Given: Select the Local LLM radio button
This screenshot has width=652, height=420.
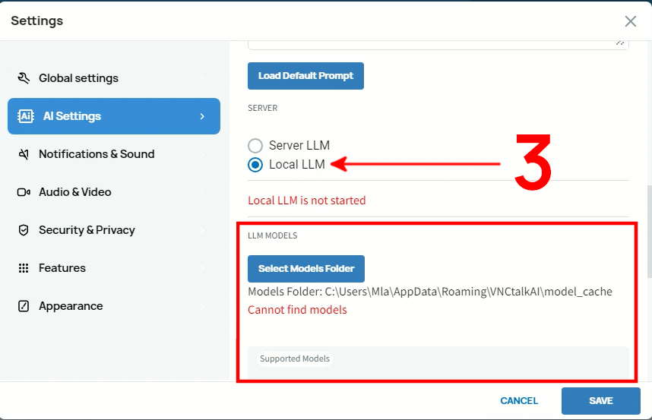Looking at the screenshot, I should coord(255,165).
